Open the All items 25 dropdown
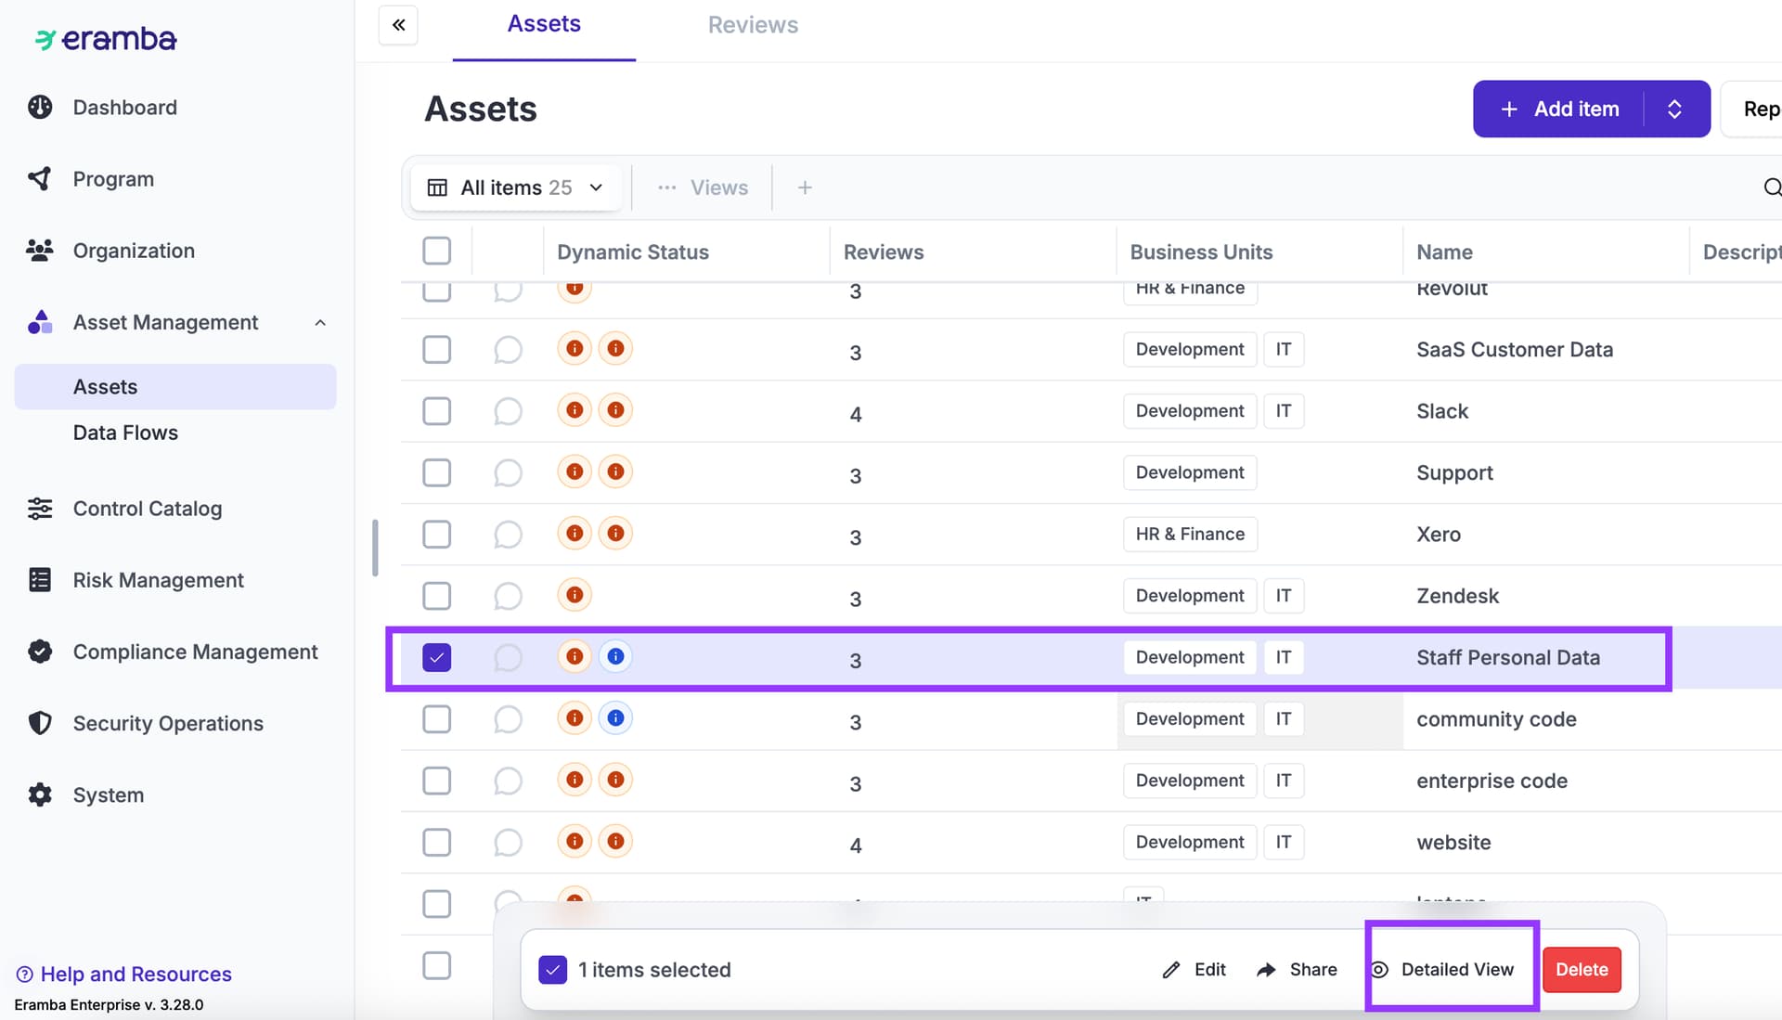The width and height of the screenshot is (1782, 1020). (x=516, y=187)
